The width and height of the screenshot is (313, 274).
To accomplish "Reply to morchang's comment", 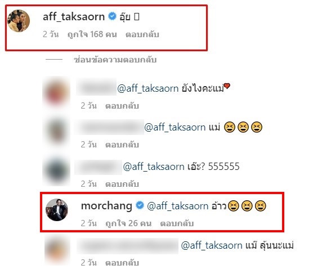I will coord(177,223).
